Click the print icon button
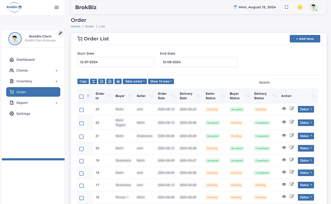 coord(118,82)
